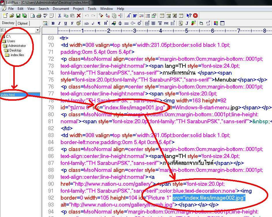
Task: Apply Bold HTML tag button
Action: point(53,23)
